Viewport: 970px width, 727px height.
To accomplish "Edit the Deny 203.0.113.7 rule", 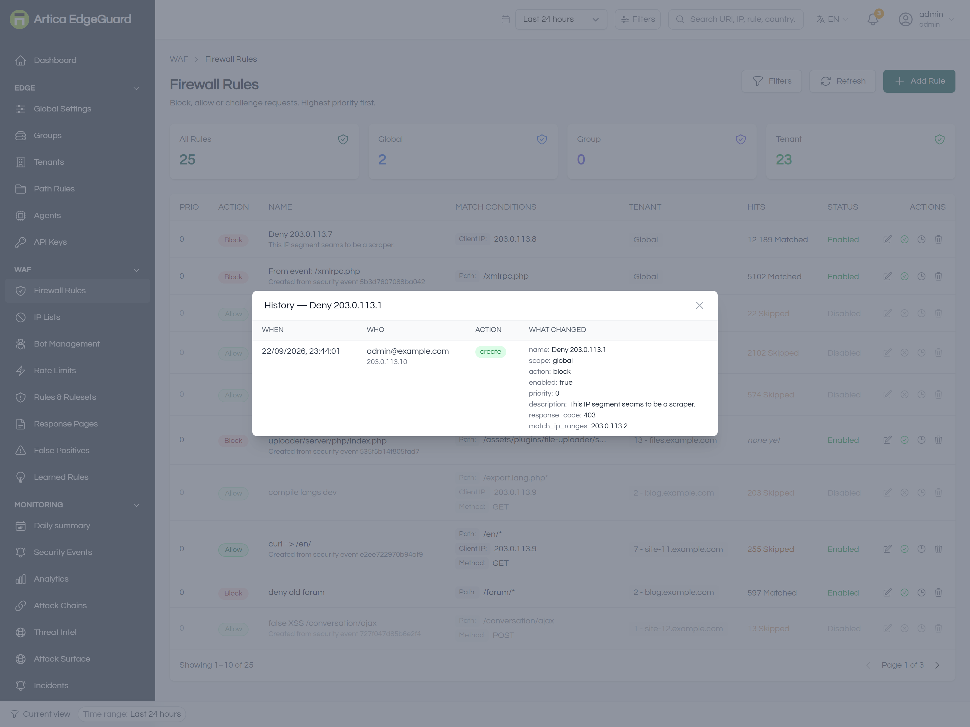I will click(887, 239).
